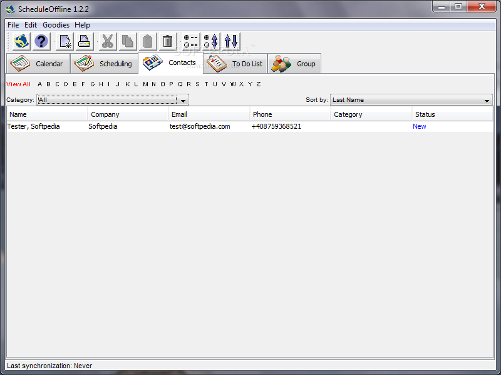Screen dimensions: 501x375
Task: Click the synchronize globe toolbar icon
Action: [x=21, y=41]
